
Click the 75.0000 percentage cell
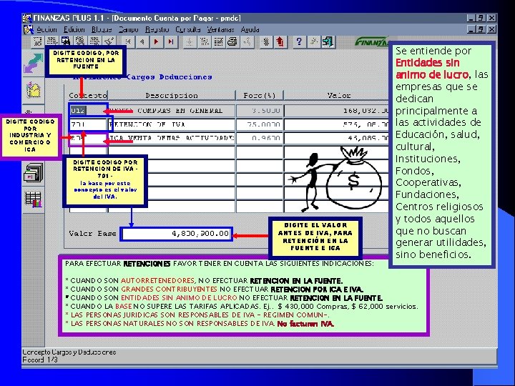coord(260,124)
